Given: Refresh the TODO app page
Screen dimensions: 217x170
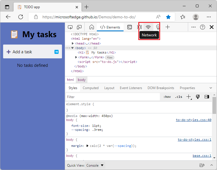Looking at the screenshot, I should point(21,17).
